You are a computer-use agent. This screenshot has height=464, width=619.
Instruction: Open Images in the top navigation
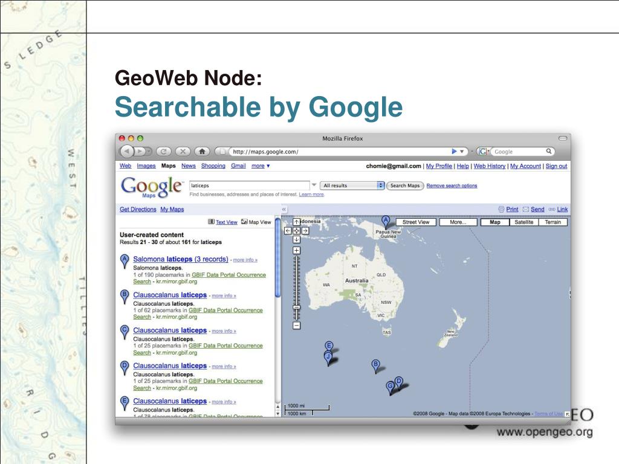[x=146, y=166]
